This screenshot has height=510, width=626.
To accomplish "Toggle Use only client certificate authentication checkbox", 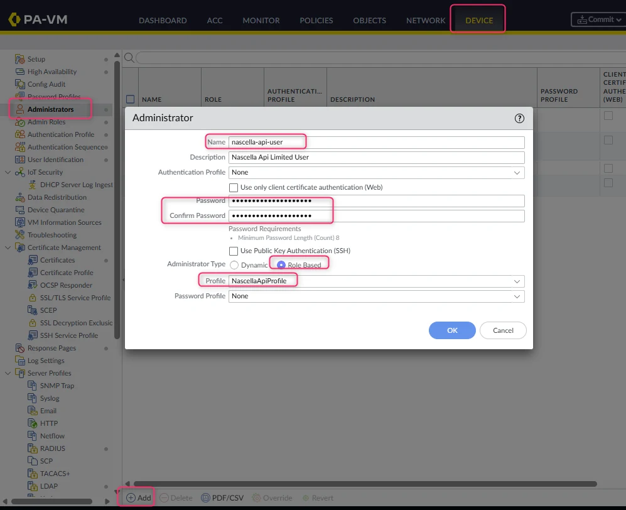I will click(x=234, y=187).
